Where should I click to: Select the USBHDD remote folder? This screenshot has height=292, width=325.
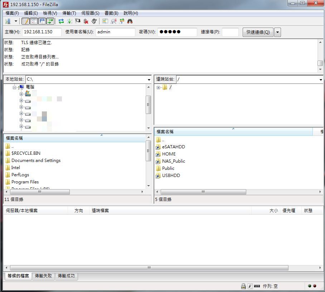click(171, 175)
